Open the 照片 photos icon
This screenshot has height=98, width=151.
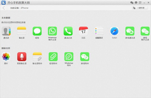[x=6, y=57]
